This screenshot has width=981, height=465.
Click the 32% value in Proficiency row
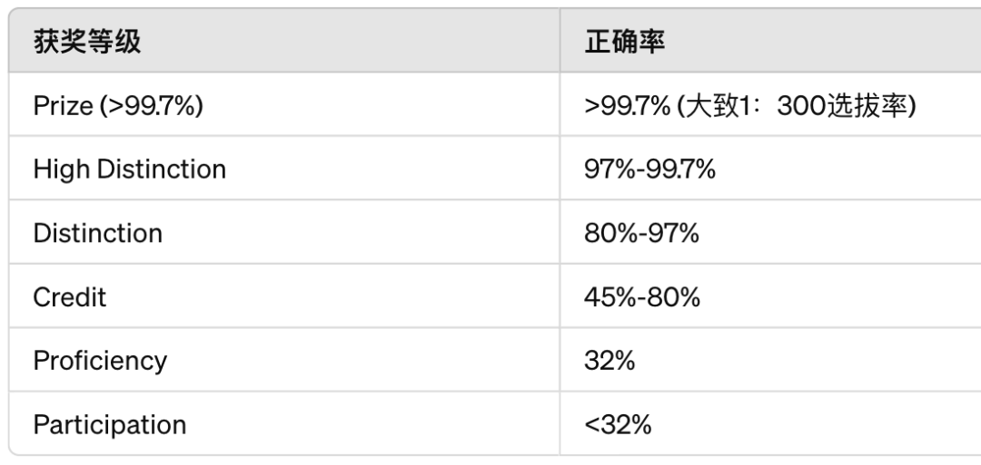click(x=609, y=360)
